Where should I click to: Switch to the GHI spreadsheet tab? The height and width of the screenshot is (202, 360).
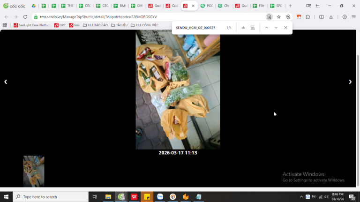(137, 6)
